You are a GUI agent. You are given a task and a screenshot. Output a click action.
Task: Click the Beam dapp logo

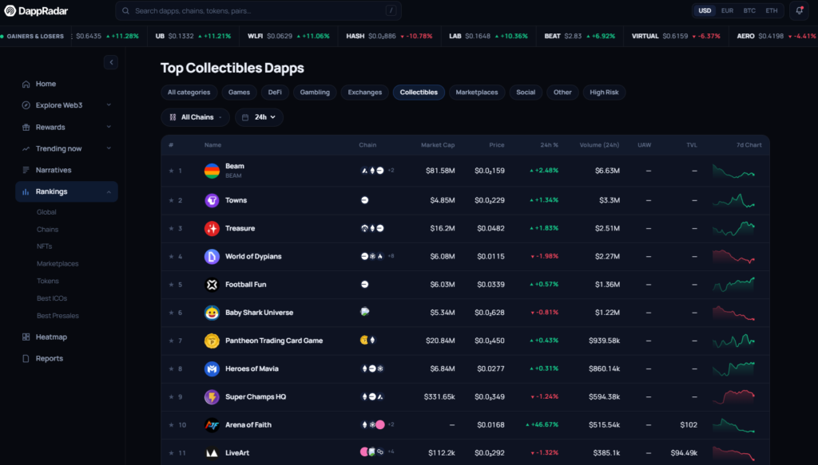(x=212, y=171)
